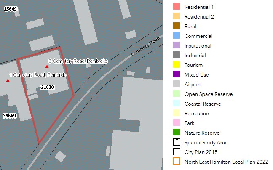Click the Tourism yellow swatch
This screenshot has height=170, width=273.
coord(177,65)
